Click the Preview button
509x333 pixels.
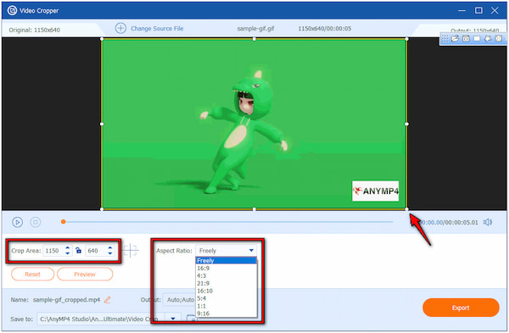point(85,275)
